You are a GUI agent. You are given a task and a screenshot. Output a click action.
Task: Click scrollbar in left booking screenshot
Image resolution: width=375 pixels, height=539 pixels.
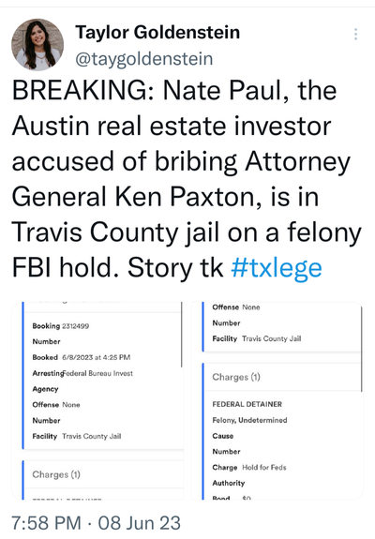click(182, 335)
